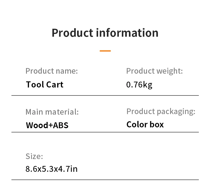Click the "Product packaging:" label
This screenshot has width=210, height=192.
pyautogui.click(x=161, y=111)
